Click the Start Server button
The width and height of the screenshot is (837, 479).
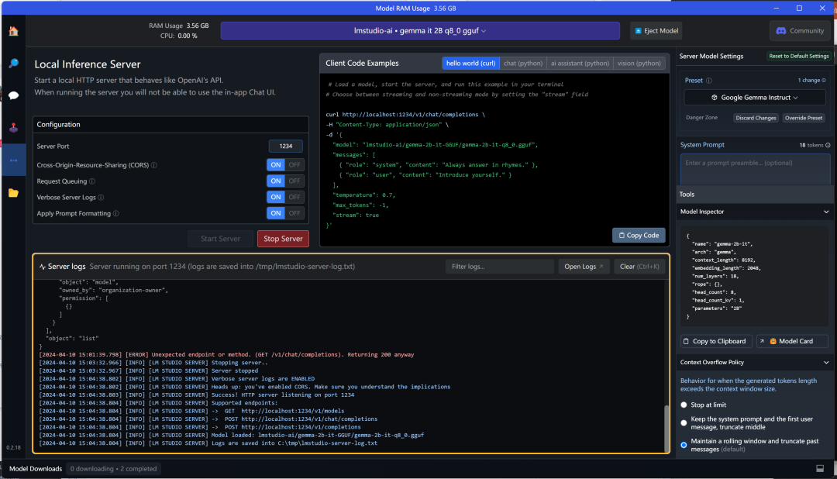click(220, 239)
